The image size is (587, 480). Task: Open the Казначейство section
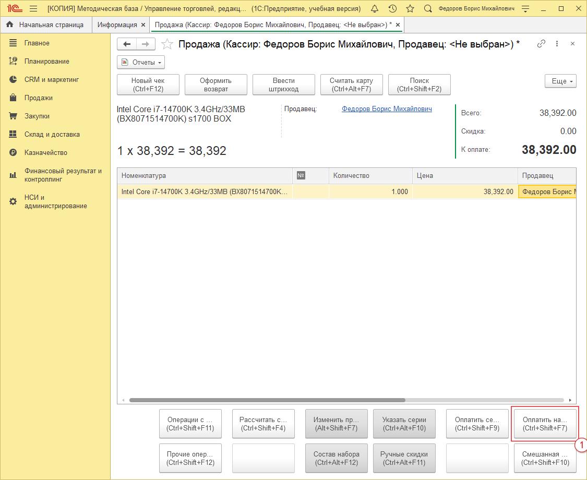tap(45, 153)
